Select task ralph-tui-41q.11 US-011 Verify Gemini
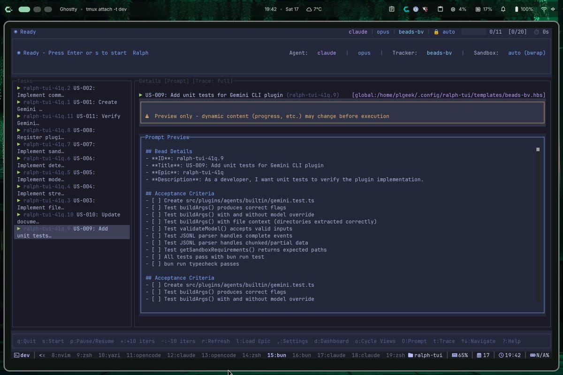The height and width of the screenshot is (375, 563). point(72,120)
